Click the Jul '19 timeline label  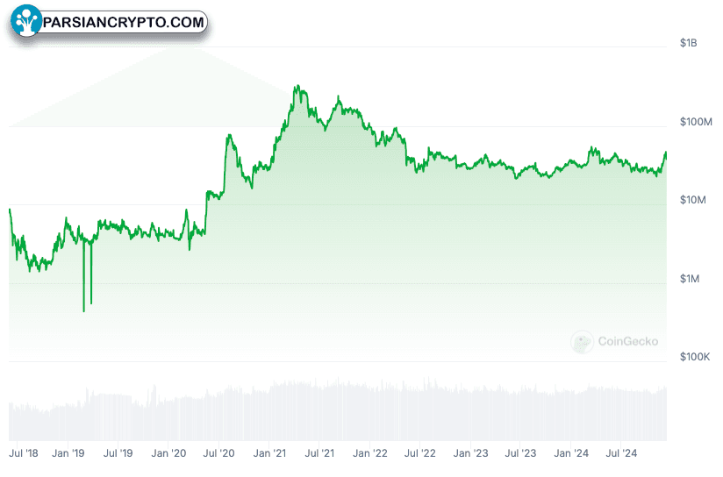click(118, 453)
